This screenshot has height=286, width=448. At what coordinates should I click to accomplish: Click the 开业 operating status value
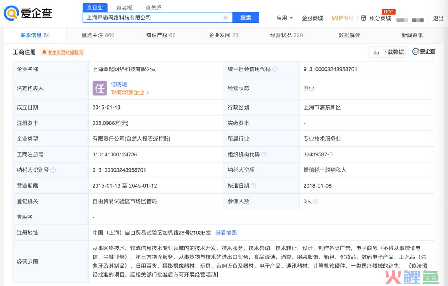(x=309, y=88)
